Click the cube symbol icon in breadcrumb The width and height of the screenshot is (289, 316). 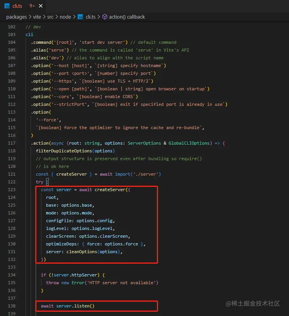click(105, 17)
